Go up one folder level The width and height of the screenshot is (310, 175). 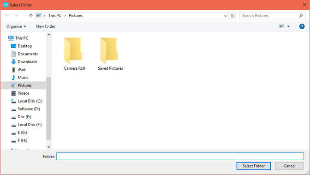31,15
